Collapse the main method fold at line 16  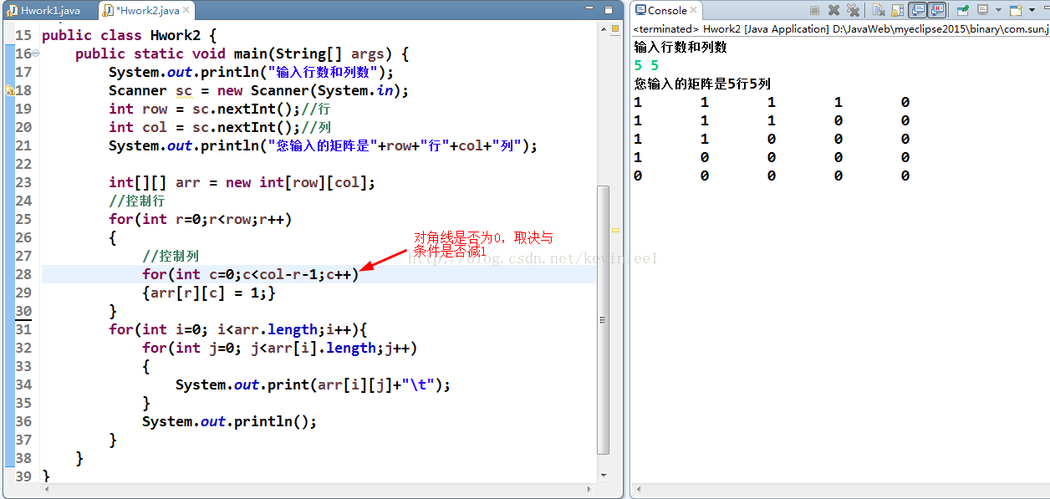[36, 53]
